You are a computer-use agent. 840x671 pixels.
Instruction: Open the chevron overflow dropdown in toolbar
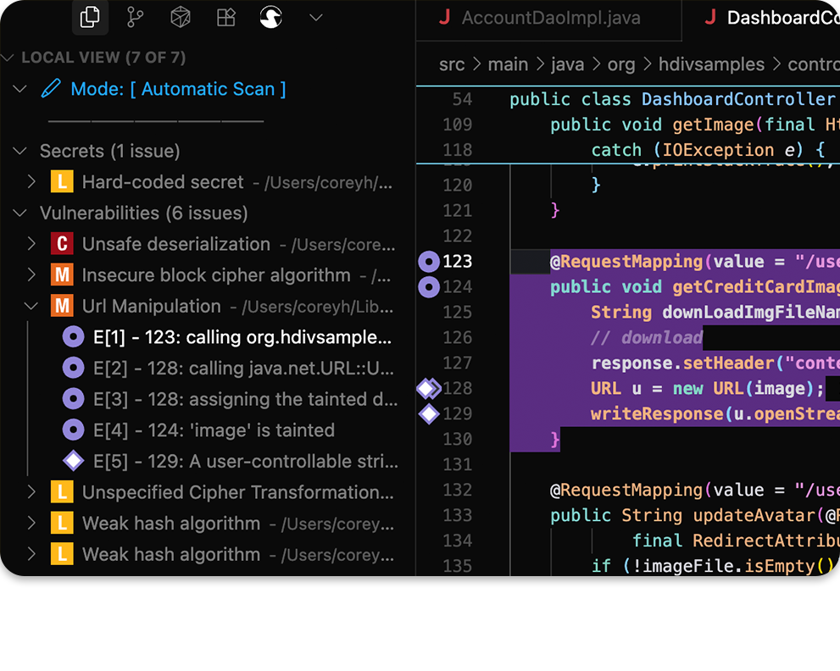(x=315, y=17)
